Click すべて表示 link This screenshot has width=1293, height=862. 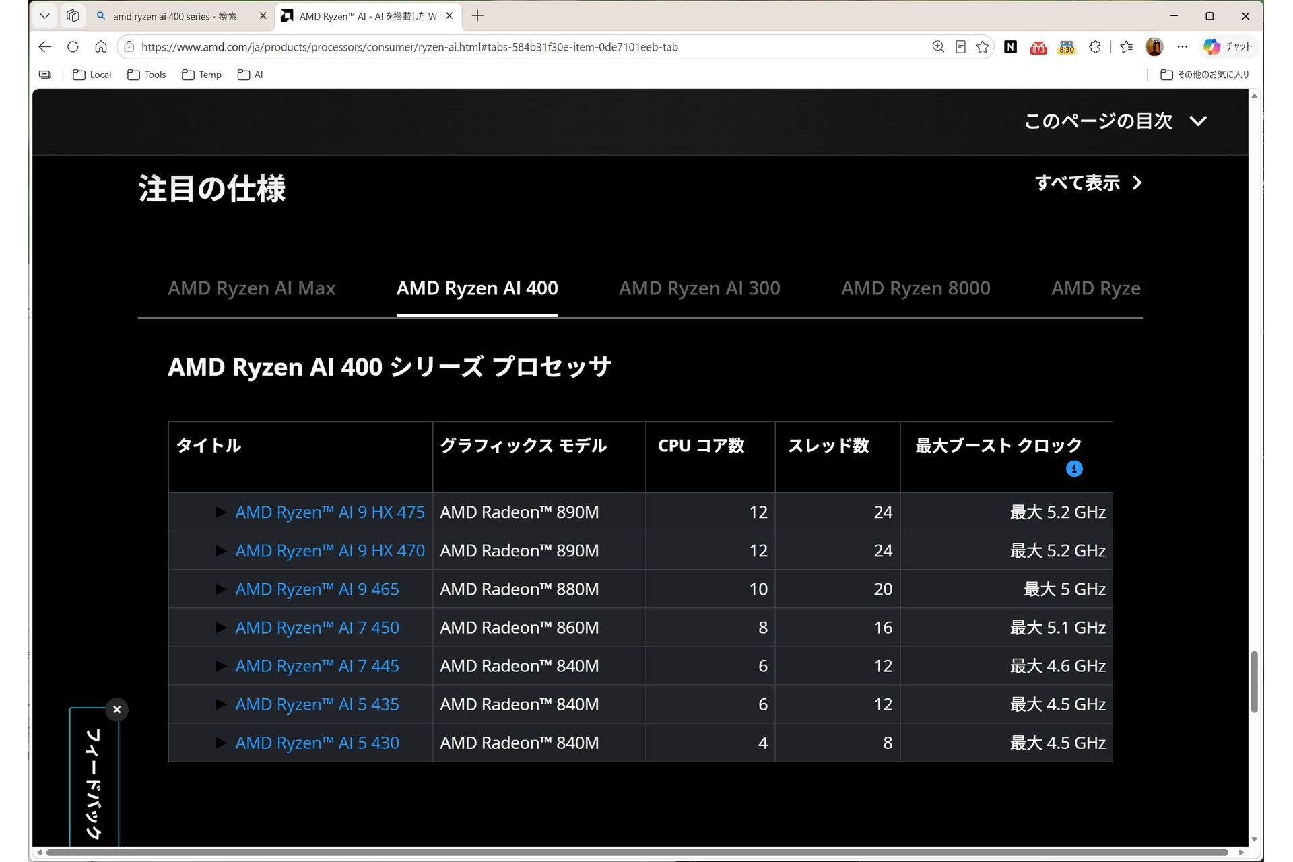click(x=1089, y=183)
